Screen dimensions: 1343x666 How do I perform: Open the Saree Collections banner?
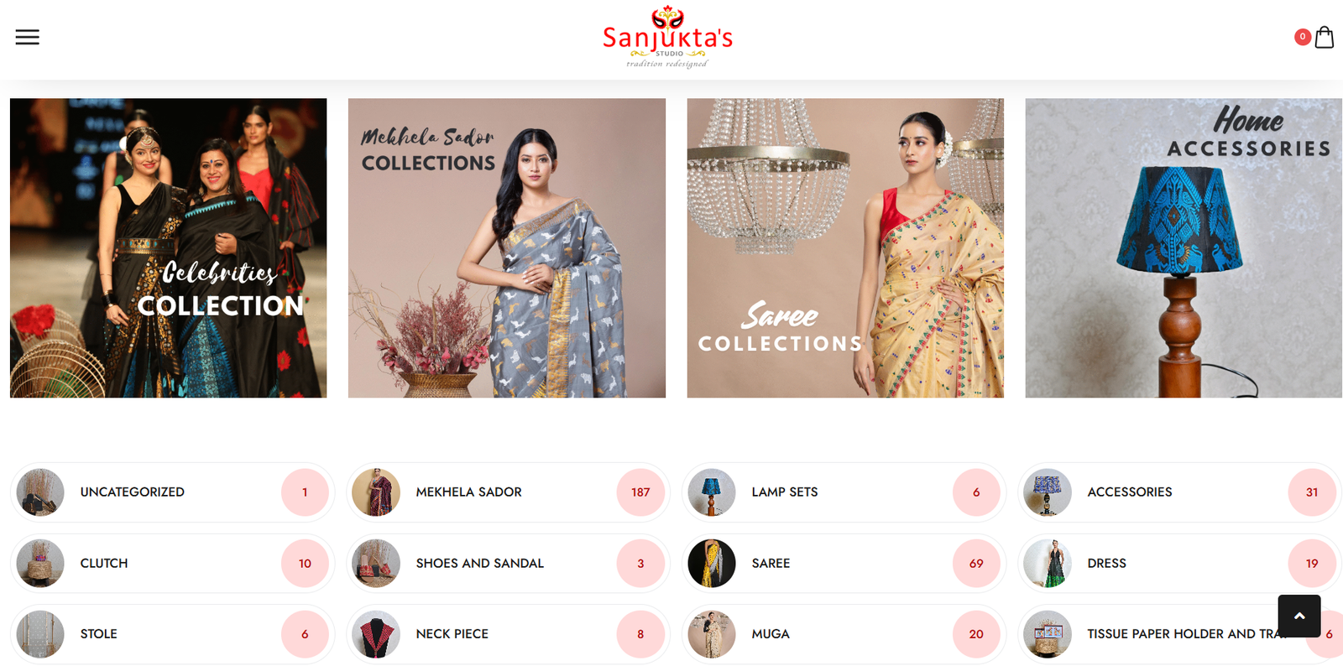coord(845,248)
